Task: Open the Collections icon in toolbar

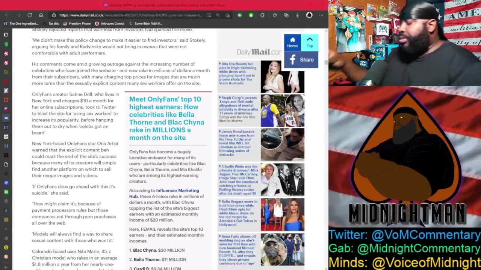Action: [x=286, y=15]
